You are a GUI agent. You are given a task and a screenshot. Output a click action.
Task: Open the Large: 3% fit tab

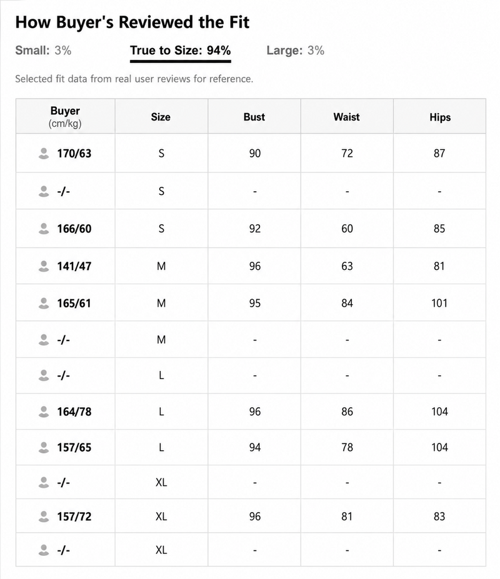point(295,50)
